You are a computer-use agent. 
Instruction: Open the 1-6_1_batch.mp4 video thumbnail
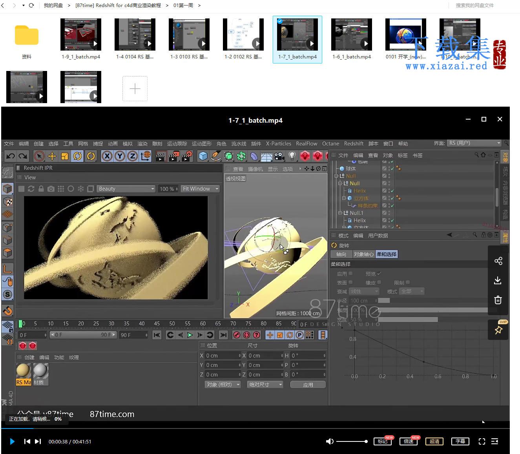tap(352, 35)
